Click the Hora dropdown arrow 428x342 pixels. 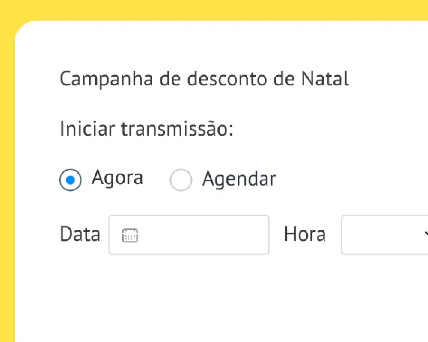tap(425, 234)
